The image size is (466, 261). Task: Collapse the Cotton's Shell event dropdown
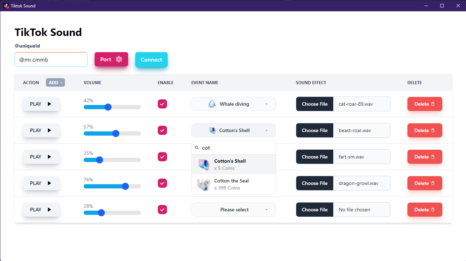click(234, 130)
